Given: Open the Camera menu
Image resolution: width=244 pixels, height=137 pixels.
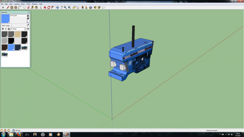Looking at the screenshot, I should 17,4.
